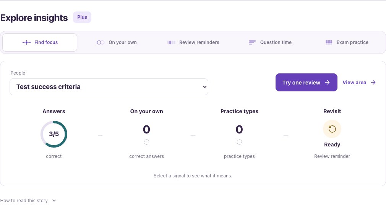Click the On your own toggle icon
The width and height of the screenshot is (386, 216).
click(x=101, y=42)
